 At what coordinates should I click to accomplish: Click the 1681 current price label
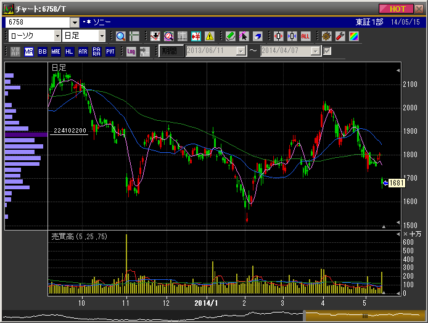pyautogui.click(x=397, y=182)
